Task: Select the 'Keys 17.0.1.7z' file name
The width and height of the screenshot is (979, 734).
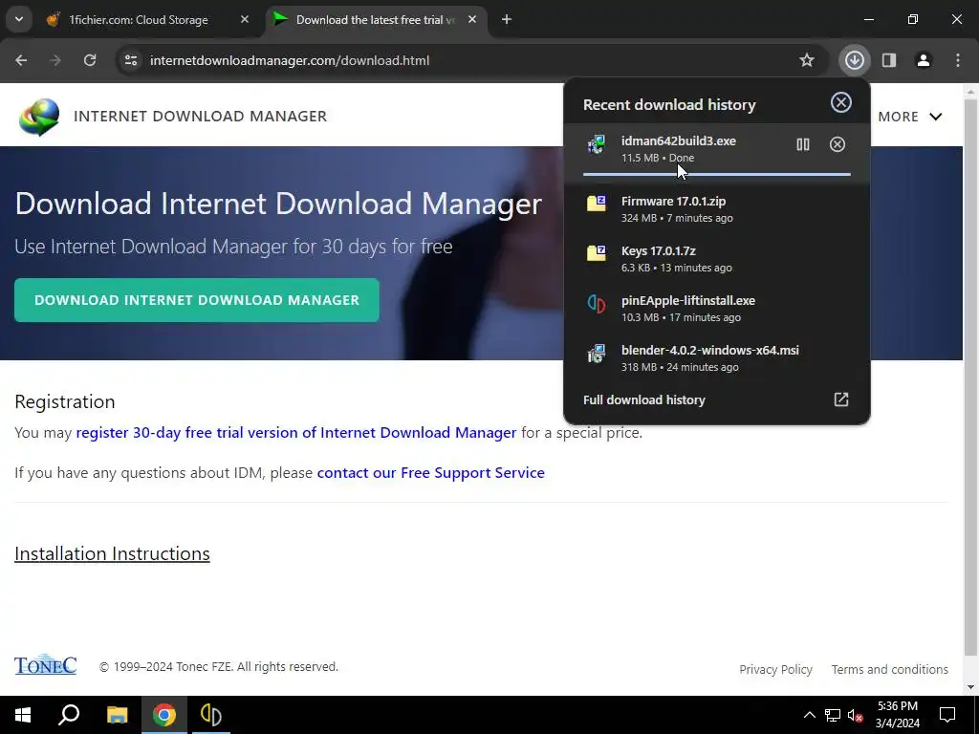Action: [x=658, y=251]
